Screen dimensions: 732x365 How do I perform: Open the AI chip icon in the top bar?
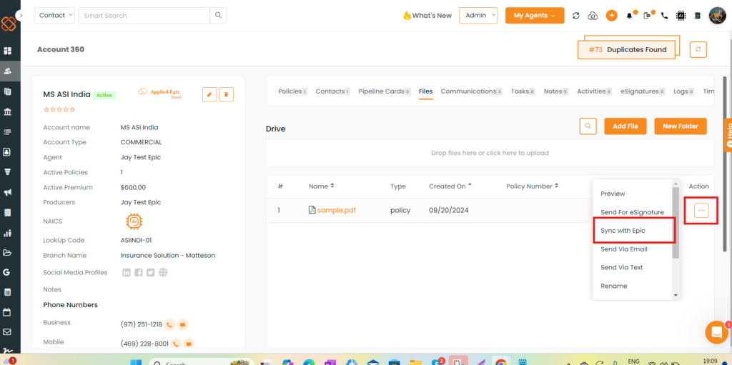681,16
